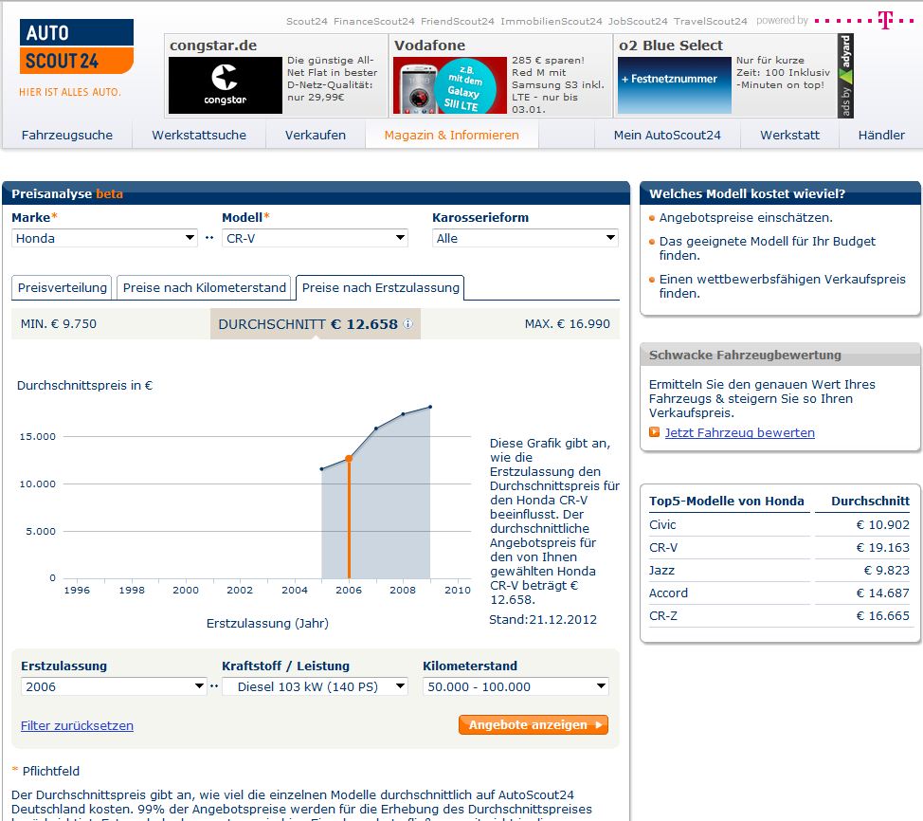Click the ImmobilienScout24 top link

click(x=551, y=21)
